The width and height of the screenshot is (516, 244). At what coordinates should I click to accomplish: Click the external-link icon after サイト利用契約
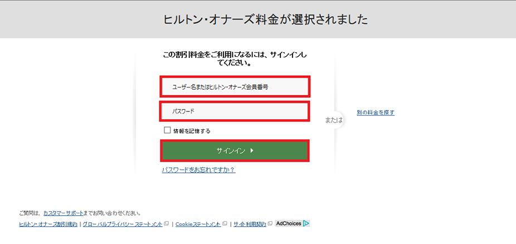pyautogui.click(x=270, y=223)
